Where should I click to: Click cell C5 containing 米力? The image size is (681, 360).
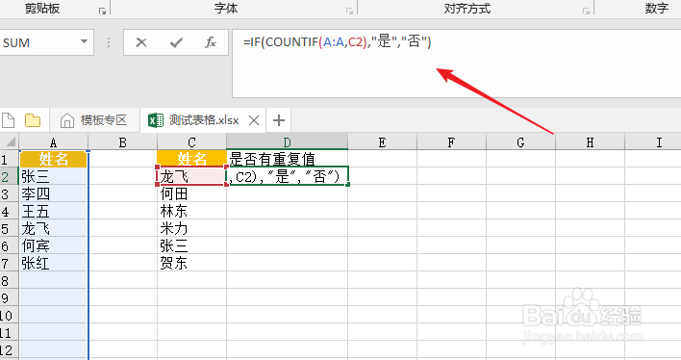(x=191, y=228)
